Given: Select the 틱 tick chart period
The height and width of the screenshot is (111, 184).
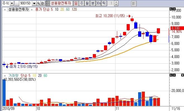Looking at the screenshot, I should point(104,3).
